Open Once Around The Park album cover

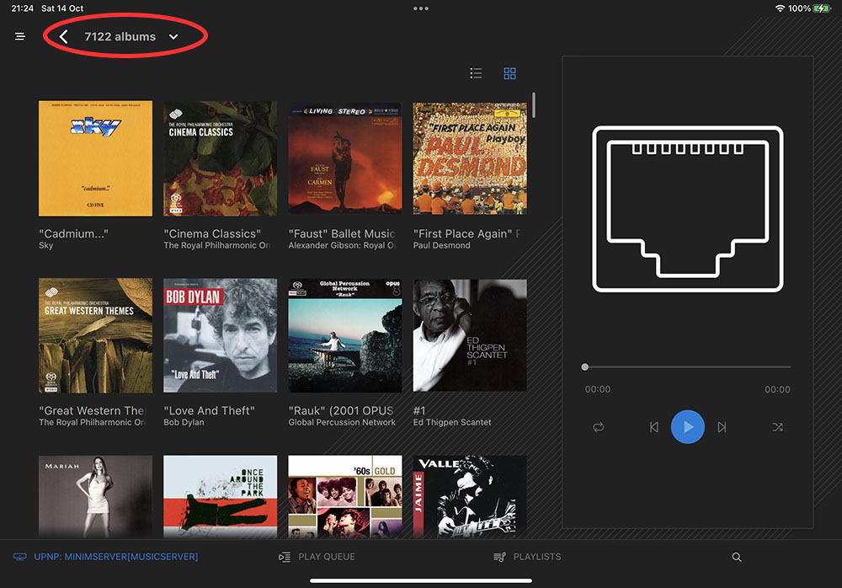220,497
